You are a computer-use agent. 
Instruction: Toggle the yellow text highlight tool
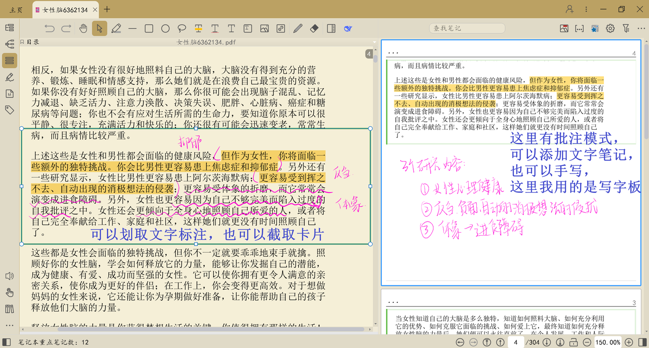pos(198,28)
